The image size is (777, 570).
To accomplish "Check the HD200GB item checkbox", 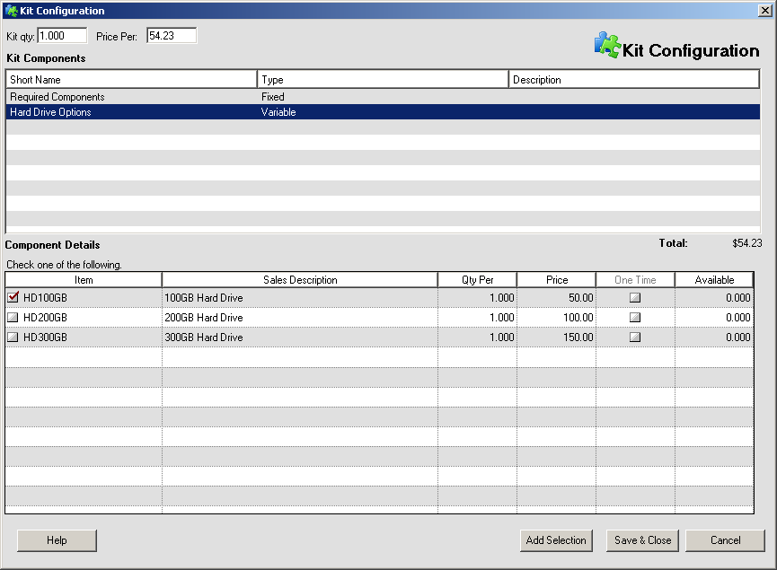I will point(13,318).
